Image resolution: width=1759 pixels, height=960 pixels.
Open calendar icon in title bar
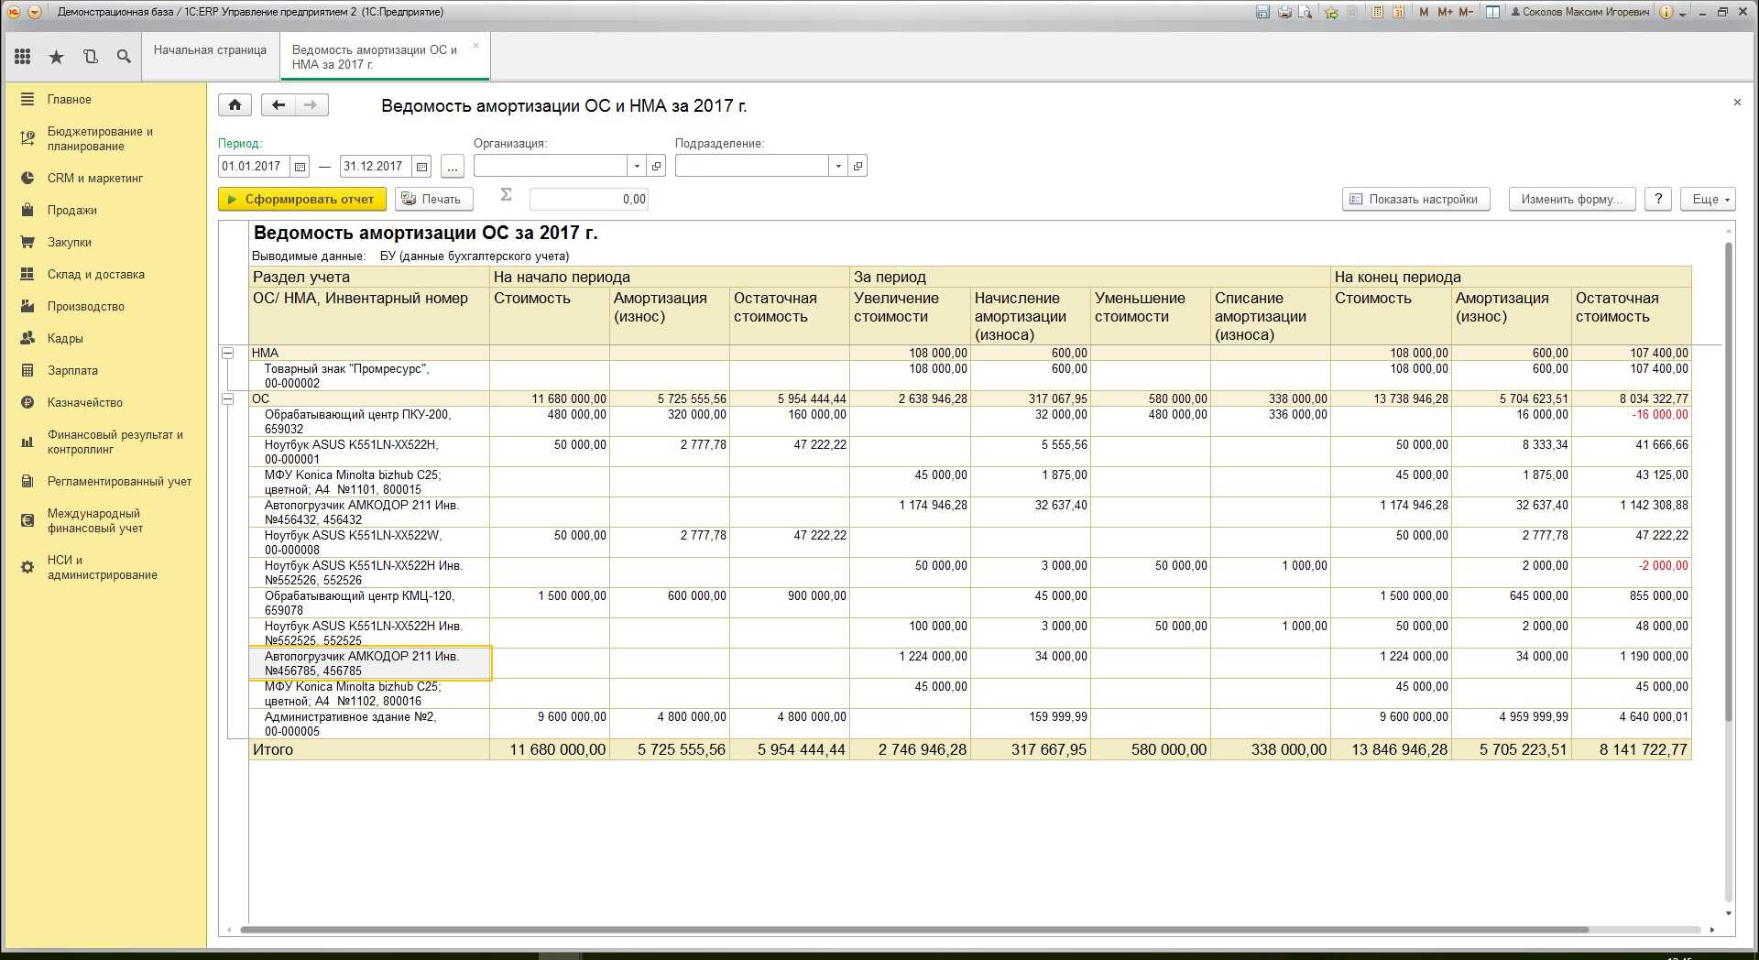1398,12
